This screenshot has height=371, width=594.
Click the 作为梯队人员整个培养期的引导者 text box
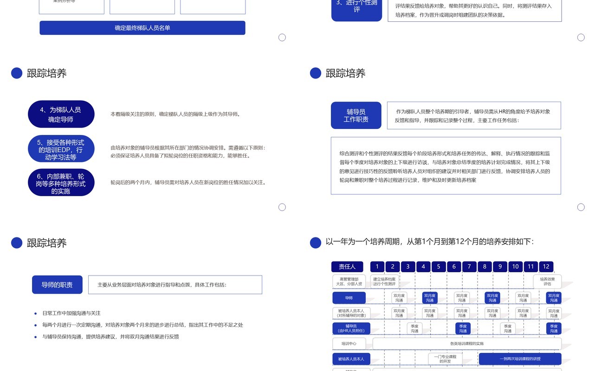coord(474,115)
